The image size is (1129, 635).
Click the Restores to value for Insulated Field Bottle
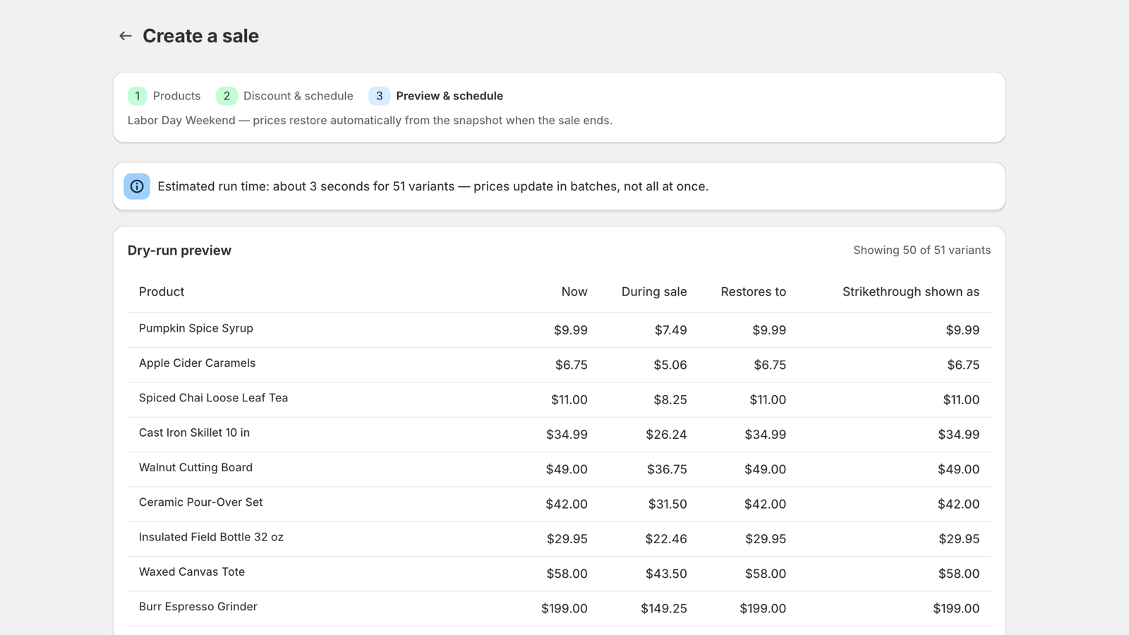point(766,539)
